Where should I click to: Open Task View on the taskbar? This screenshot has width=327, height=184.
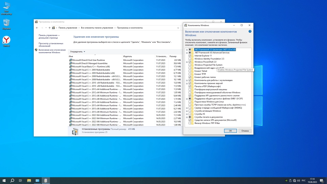click(20, 181)
